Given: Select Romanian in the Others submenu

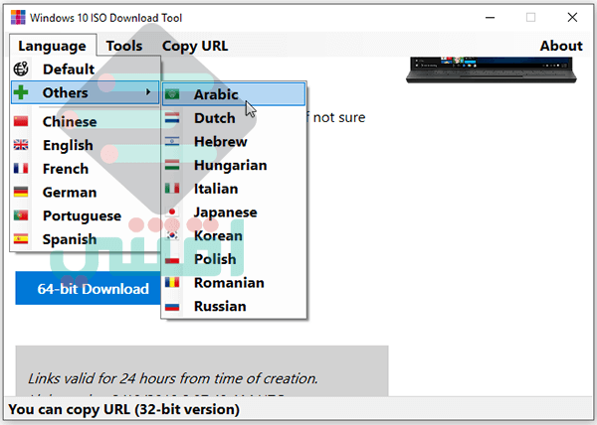Looking at the screenshot, I should tap(234, 283).
